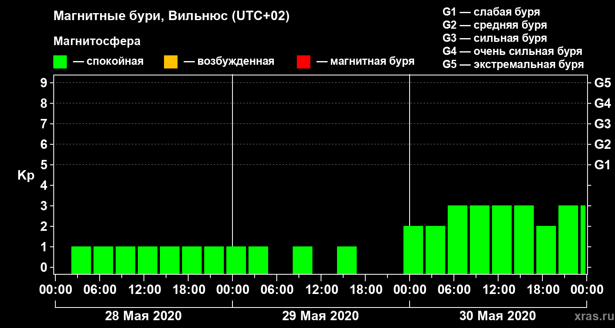Click the '28 Мая 2020' date label
Viewport: 615px width, 328px height.
pyautogui.click(x=143, y=316)
